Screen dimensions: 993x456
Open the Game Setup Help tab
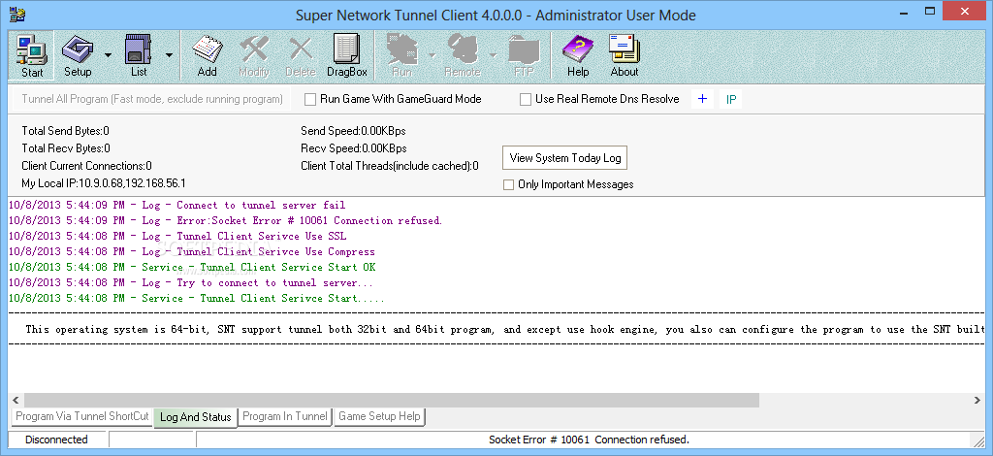click(379, 416)
